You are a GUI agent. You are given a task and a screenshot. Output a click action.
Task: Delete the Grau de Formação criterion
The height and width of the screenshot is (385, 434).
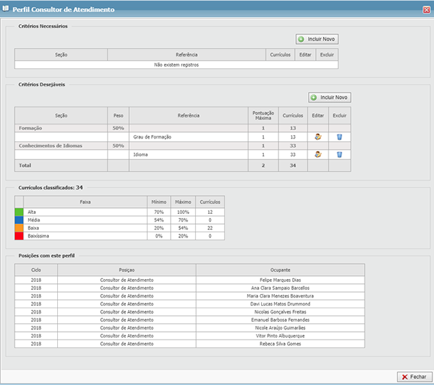coord(339,136)
